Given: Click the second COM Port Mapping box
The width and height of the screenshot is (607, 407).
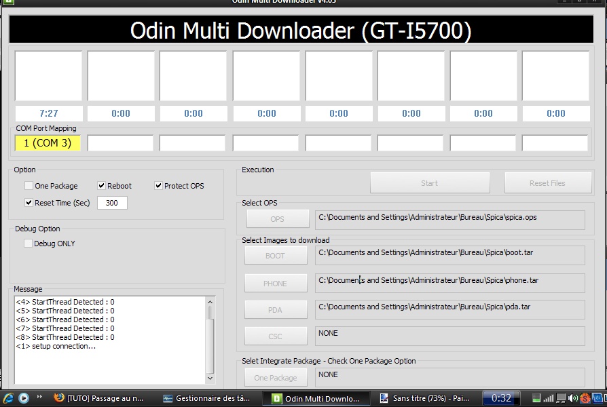Looking at the screenshot, I should tap(120, 143).
